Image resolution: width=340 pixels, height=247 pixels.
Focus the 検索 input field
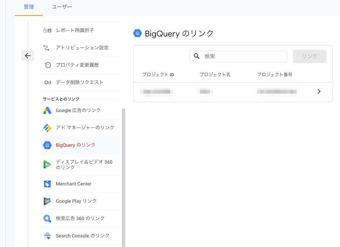click(238, 56)
